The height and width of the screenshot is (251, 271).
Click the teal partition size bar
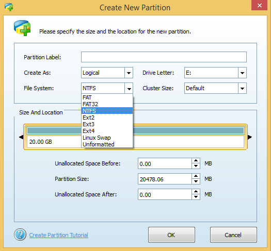pos(188,131)
